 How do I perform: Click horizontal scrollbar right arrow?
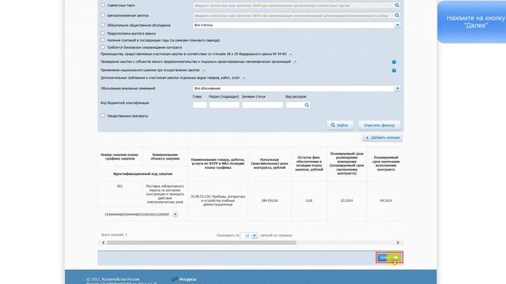pos(398,242)
